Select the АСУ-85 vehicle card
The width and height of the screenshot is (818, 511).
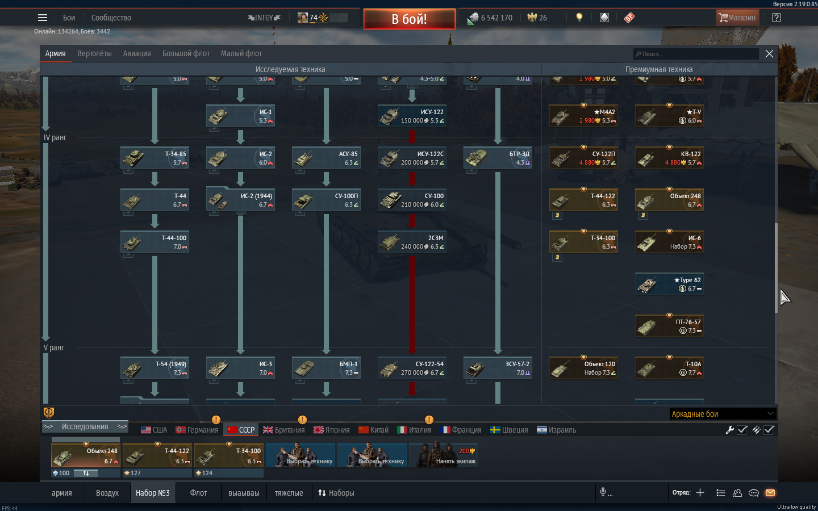point(326,158)
